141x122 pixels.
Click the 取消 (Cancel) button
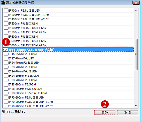click(x=128, y=112)
